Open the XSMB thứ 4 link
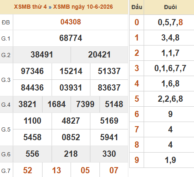The height and width of the screenshot is (177, 194). [31, 7]
